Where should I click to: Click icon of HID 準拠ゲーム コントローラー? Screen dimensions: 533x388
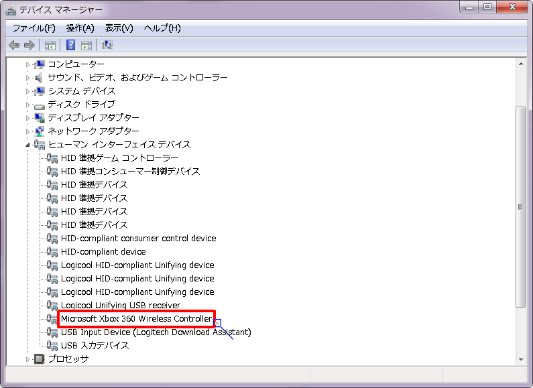52,158
